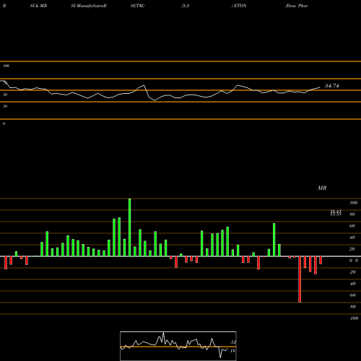Click the -40 label on MR axis
Screen dimensions: 361x361
pos(352,284)
